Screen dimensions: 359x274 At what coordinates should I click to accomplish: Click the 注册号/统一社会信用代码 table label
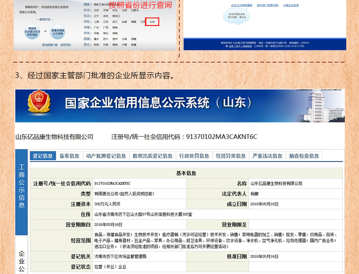[x=62, y=183]
